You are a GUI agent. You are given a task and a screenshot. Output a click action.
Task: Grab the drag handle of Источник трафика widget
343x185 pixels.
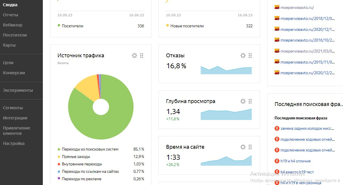coord(142,56)
